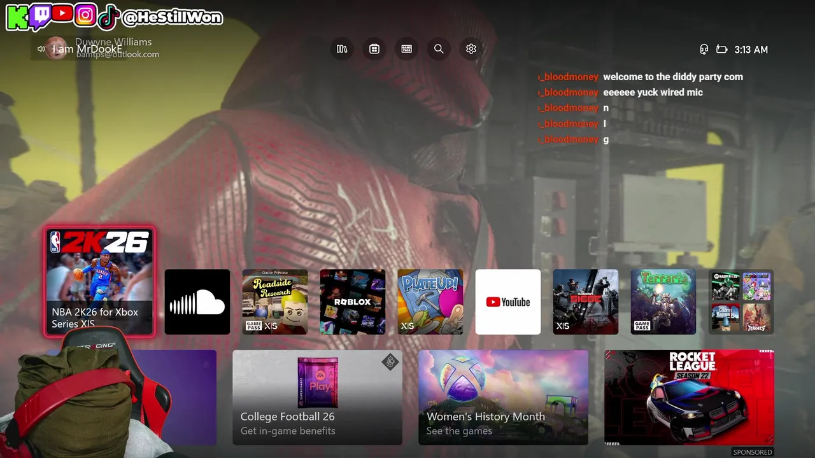Viewport: 815px width, 458px height.
Task: Open the PlateUp! game tile
Action: pos(430,302)
